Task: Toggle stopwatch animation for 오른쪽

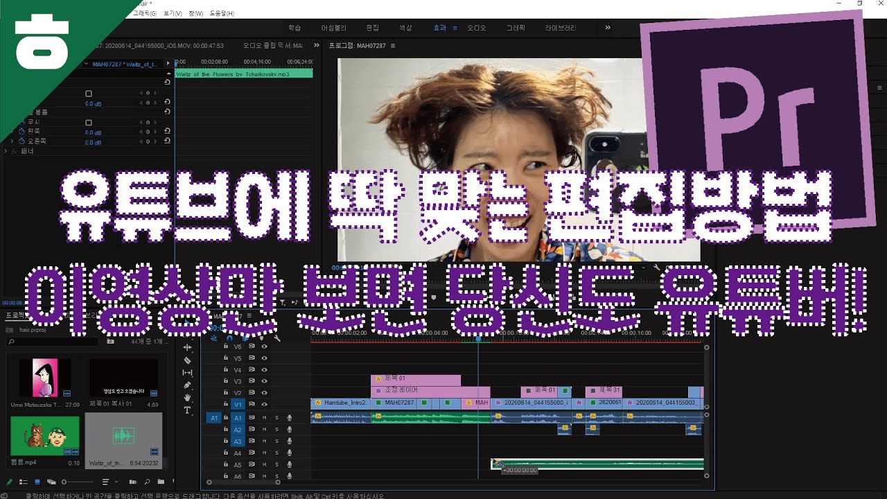Action: pos(21,141)
